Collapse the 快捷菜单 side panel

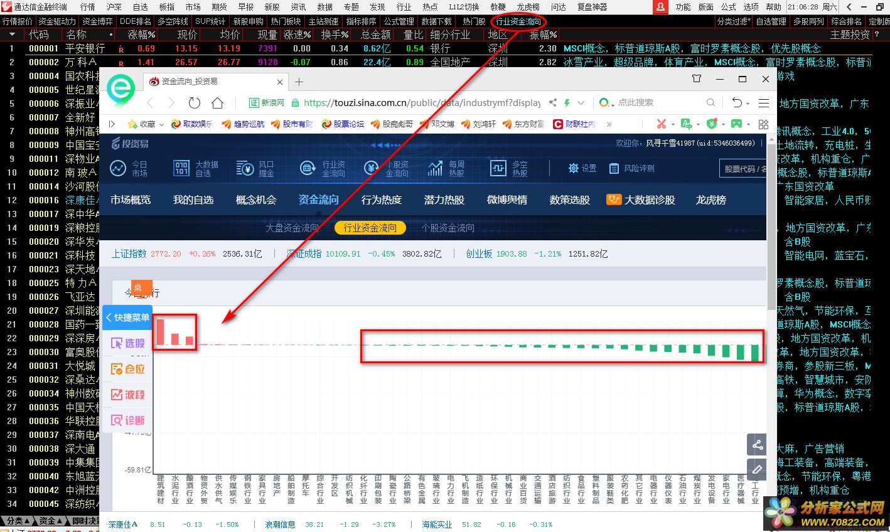tap(128, 317)
